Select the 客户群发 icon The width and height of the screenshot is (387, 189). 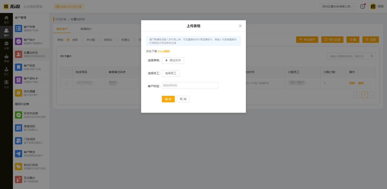pyautogui.click(x=18, y=154)
